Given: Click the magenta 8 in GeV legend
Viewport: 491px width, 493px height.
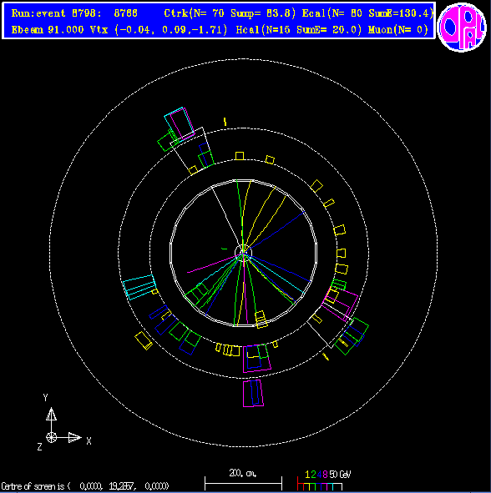Looking at the screenshot, I should click(325, 474).
